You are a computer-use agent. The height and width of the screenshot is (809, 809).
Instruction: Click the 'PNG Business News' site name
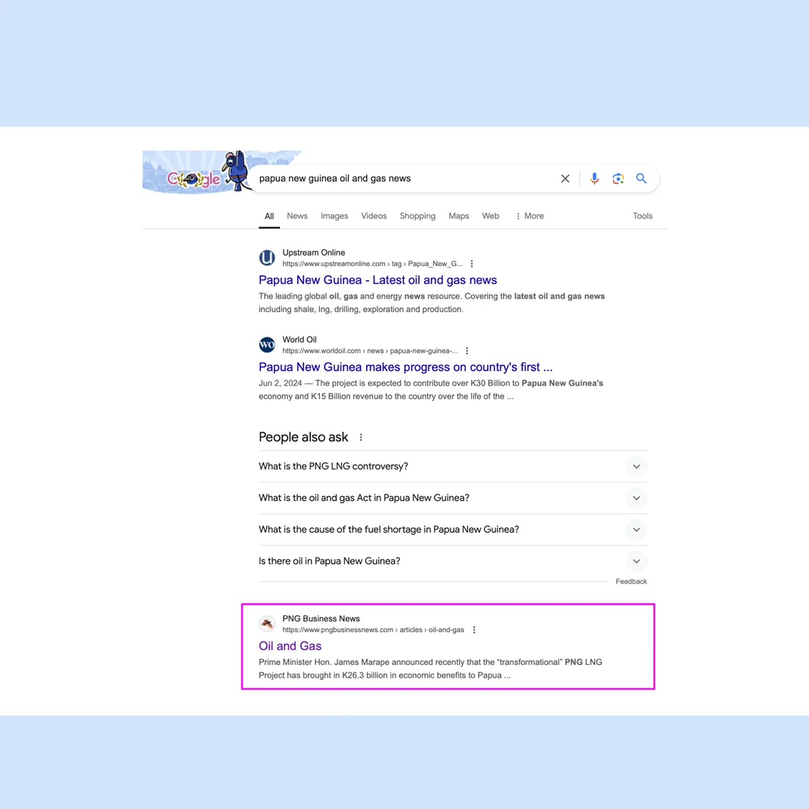tap(321, 619)
